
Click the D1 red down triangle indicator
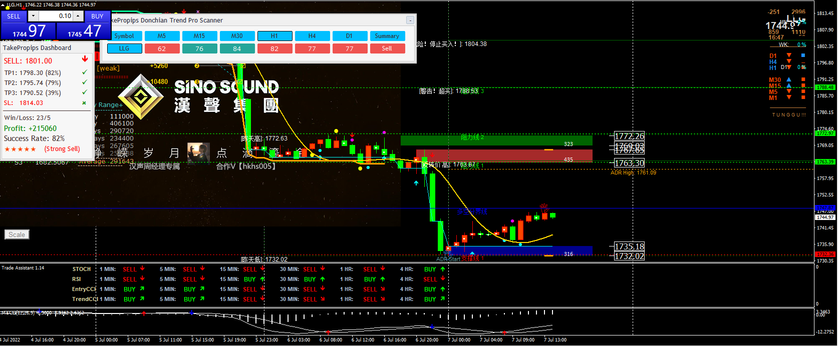[789, 55]
